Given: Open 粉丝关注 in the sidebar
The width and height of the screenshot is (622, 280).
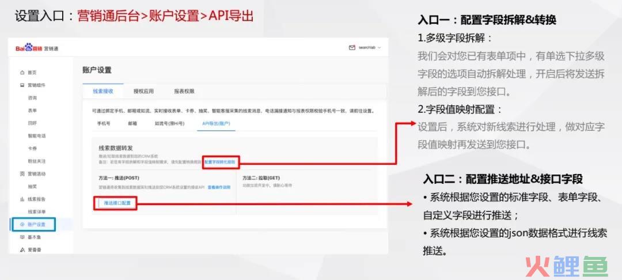Looking at the screenshot, I should (x=36, y=161).
